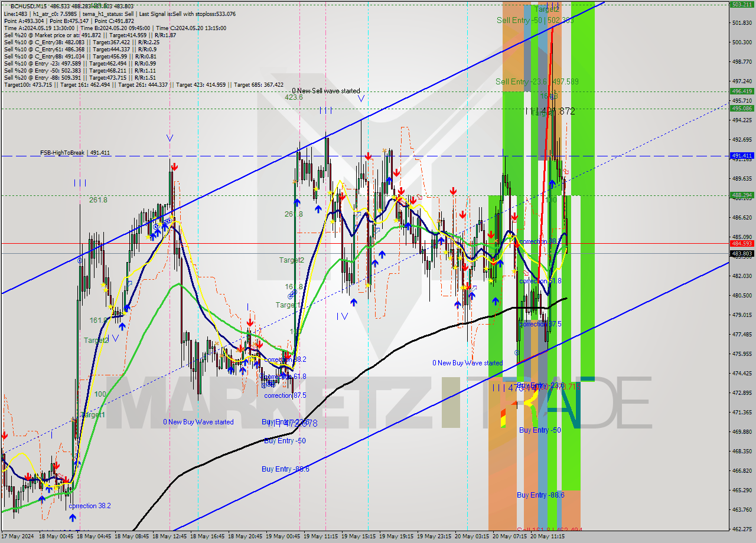756x543 pixels.
Task: Click the 492.695 price axis label
Action: point(742,140)
